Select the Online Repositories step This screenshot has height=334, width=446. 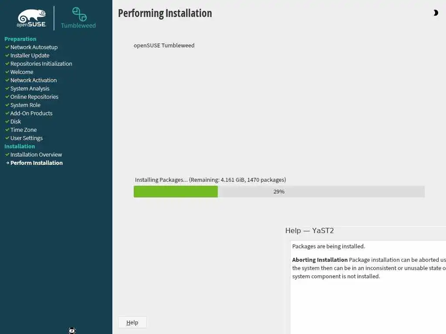pos(34,97)
